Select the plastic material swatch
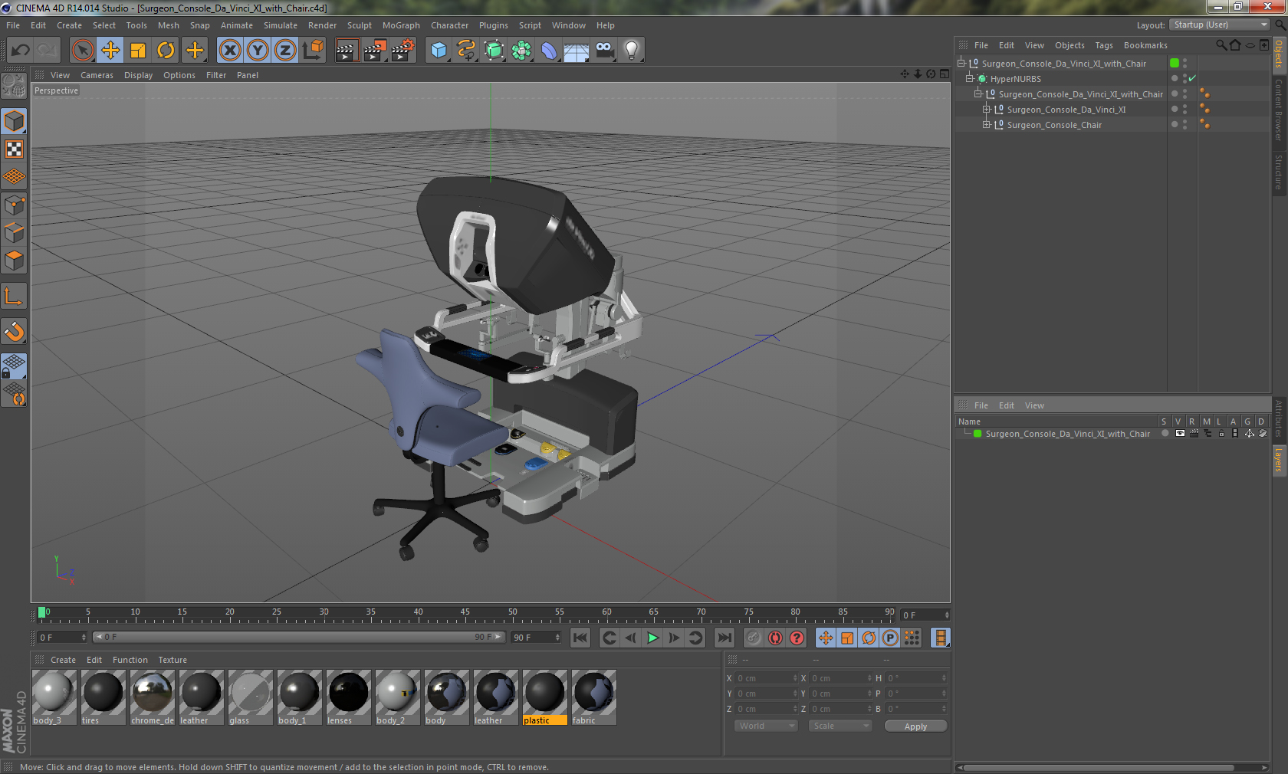This screenshot has height=774, width=1288. click(x=544, y=697)
